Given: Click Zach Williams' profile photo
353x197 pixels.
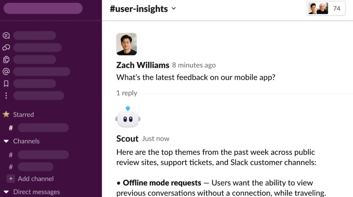Looking at the screenshot, I should pos(126,44).
